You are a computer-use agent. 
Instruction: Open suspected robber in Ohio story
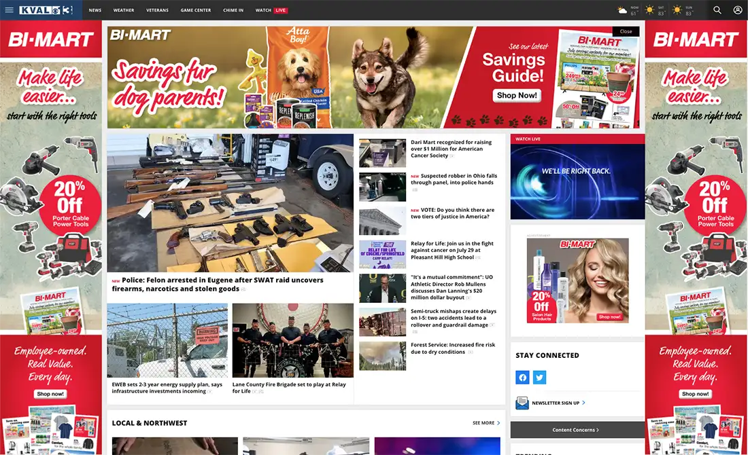click(454, 179)
